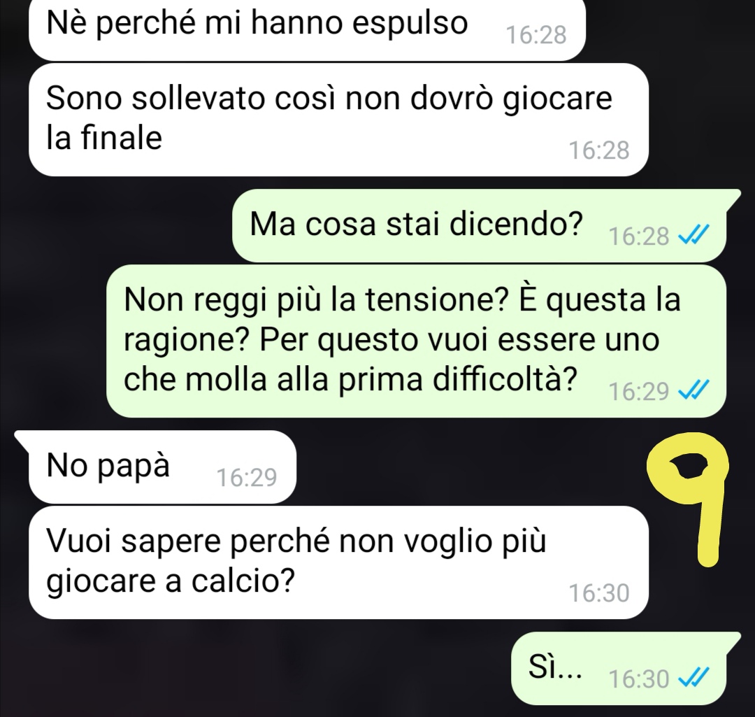Select the yellow number 9 drawing
The width and height of the screenshot is (755, 717).
pos(688,499)
